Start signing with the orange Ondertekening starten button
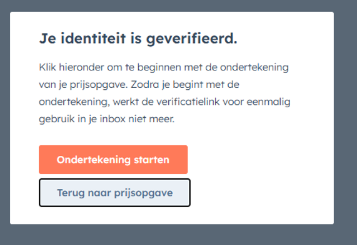Viewport: 357px width, 245px height. [113, 160]
